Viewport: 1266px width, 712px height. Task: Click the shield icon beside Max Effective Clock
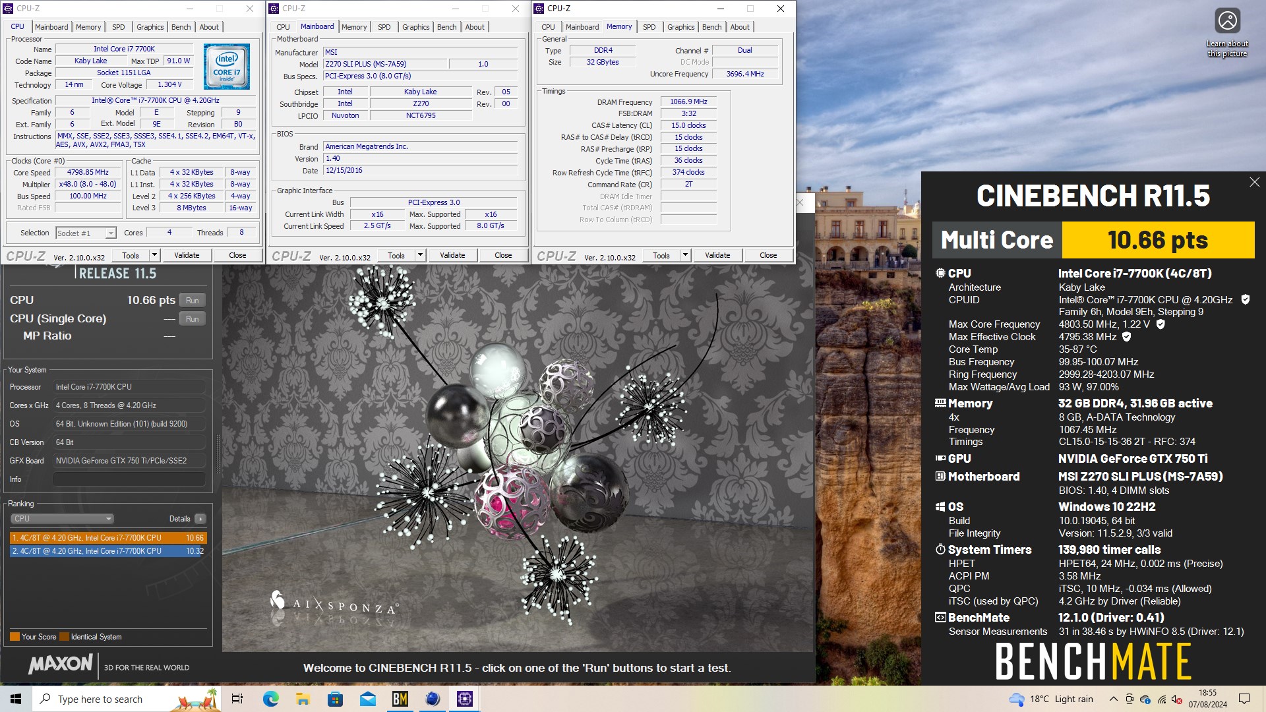(1127, 336)
